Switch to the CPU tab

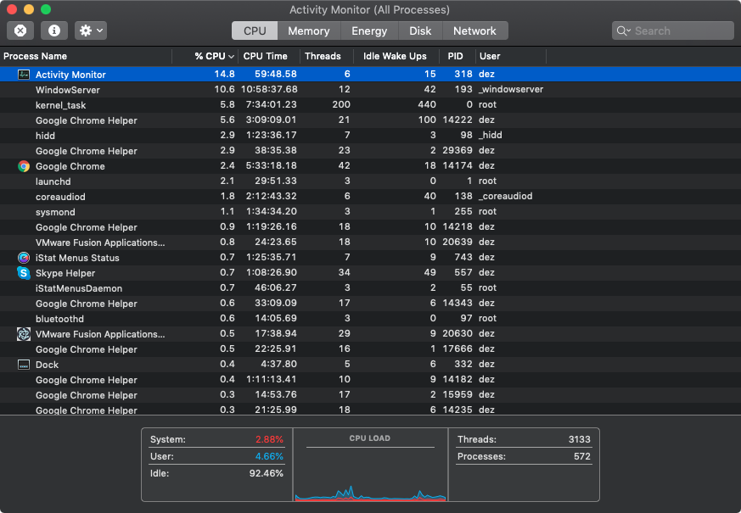click(x=255, y=31)
